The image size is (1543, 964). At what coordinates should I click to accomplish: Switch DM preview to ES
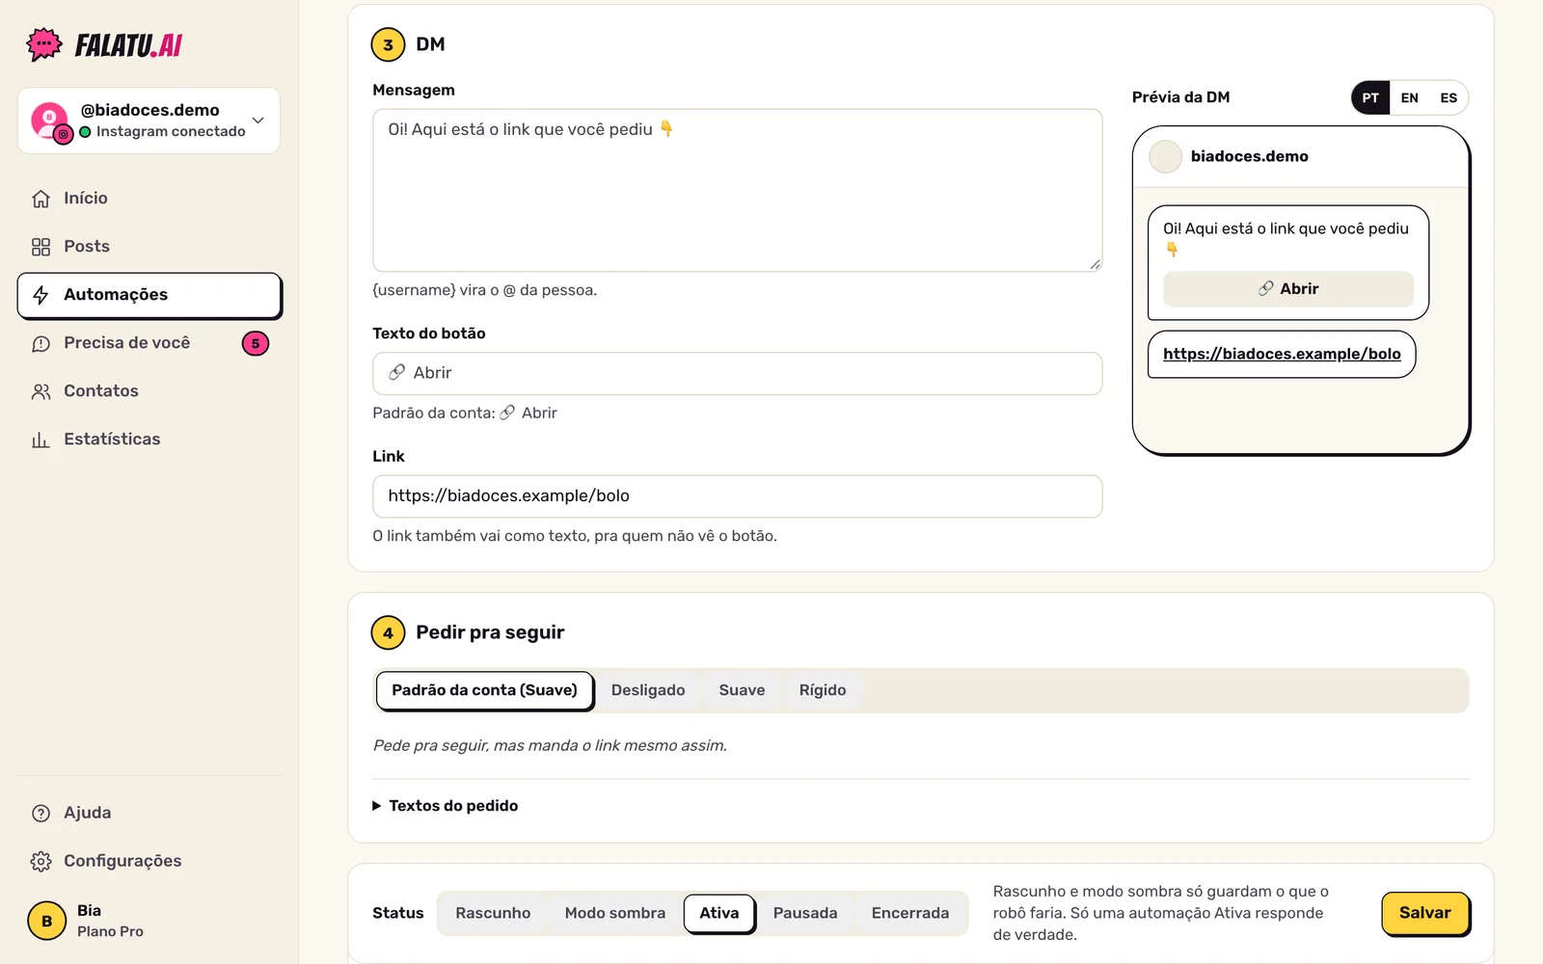click(1448, 97)
